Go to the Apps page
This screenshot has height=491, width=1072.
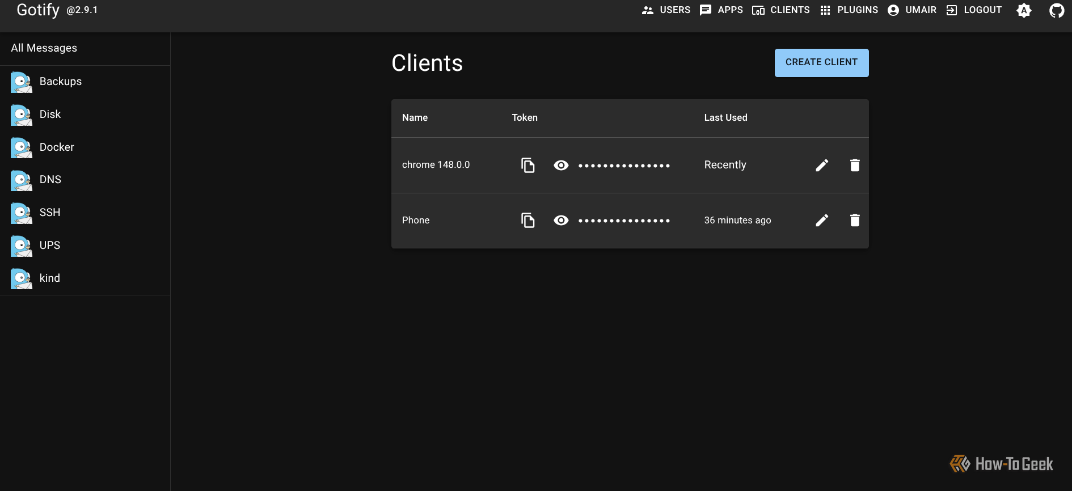(721, 10)
